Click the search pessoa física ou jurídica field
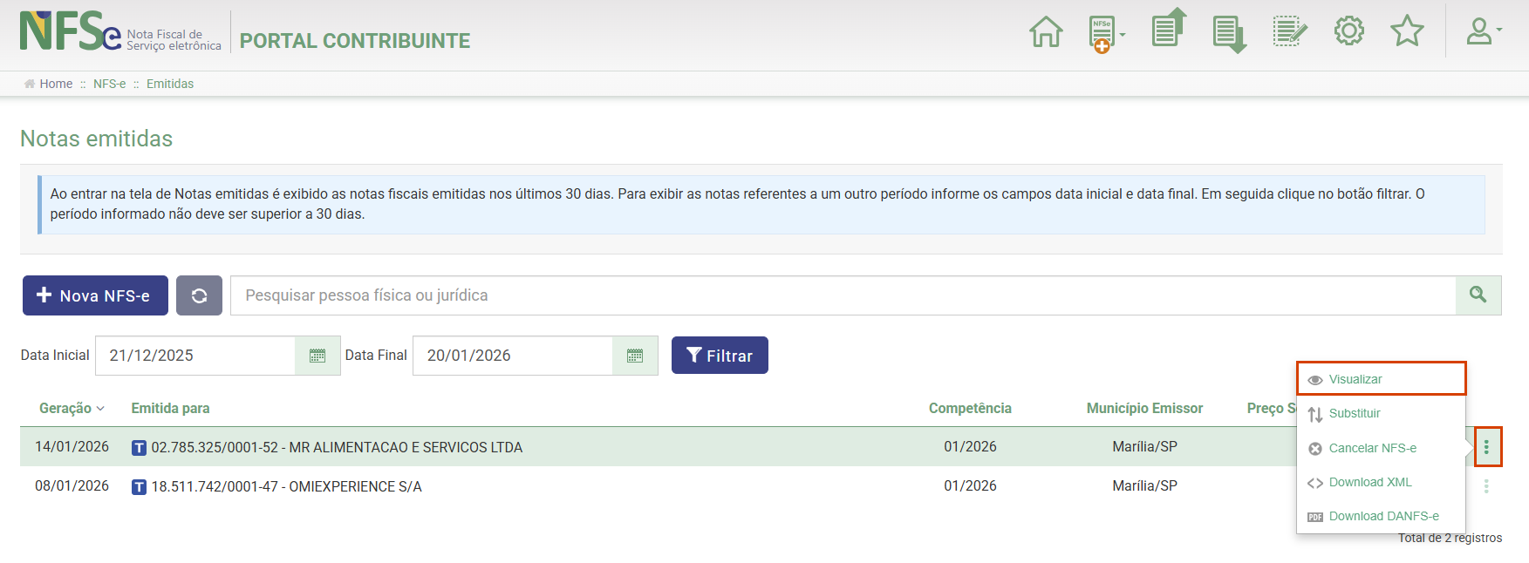Image resolution: width=1529 pixels, height=563 pixels. click(842, 295)
